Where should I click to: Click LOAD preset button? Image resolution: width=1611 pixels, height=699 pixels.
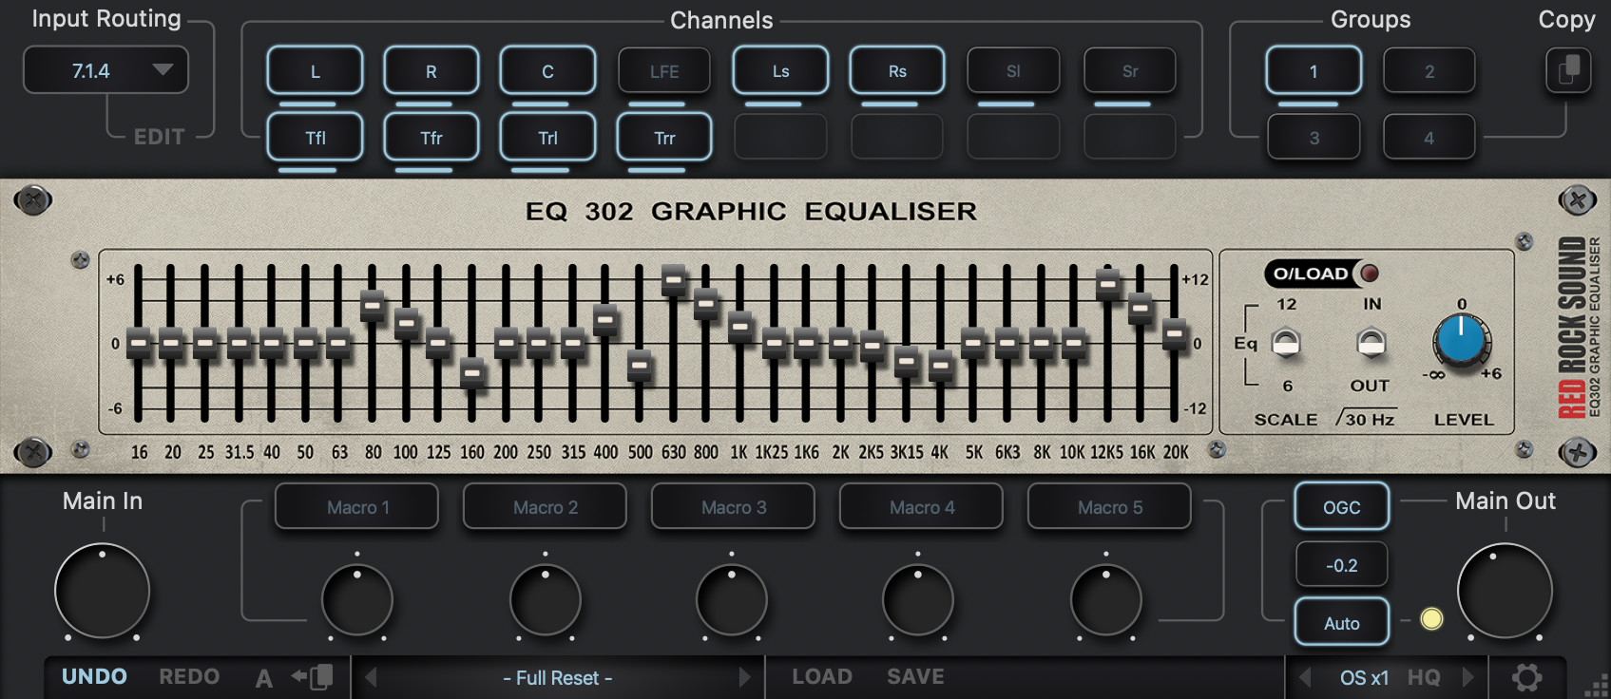pyautogui.click(x=822, y=676)
